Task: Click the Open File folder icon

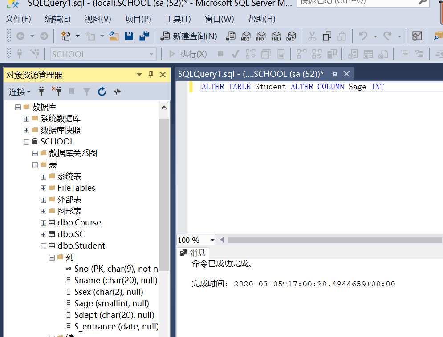Action: pyautogui.click(x=114, y=36)
